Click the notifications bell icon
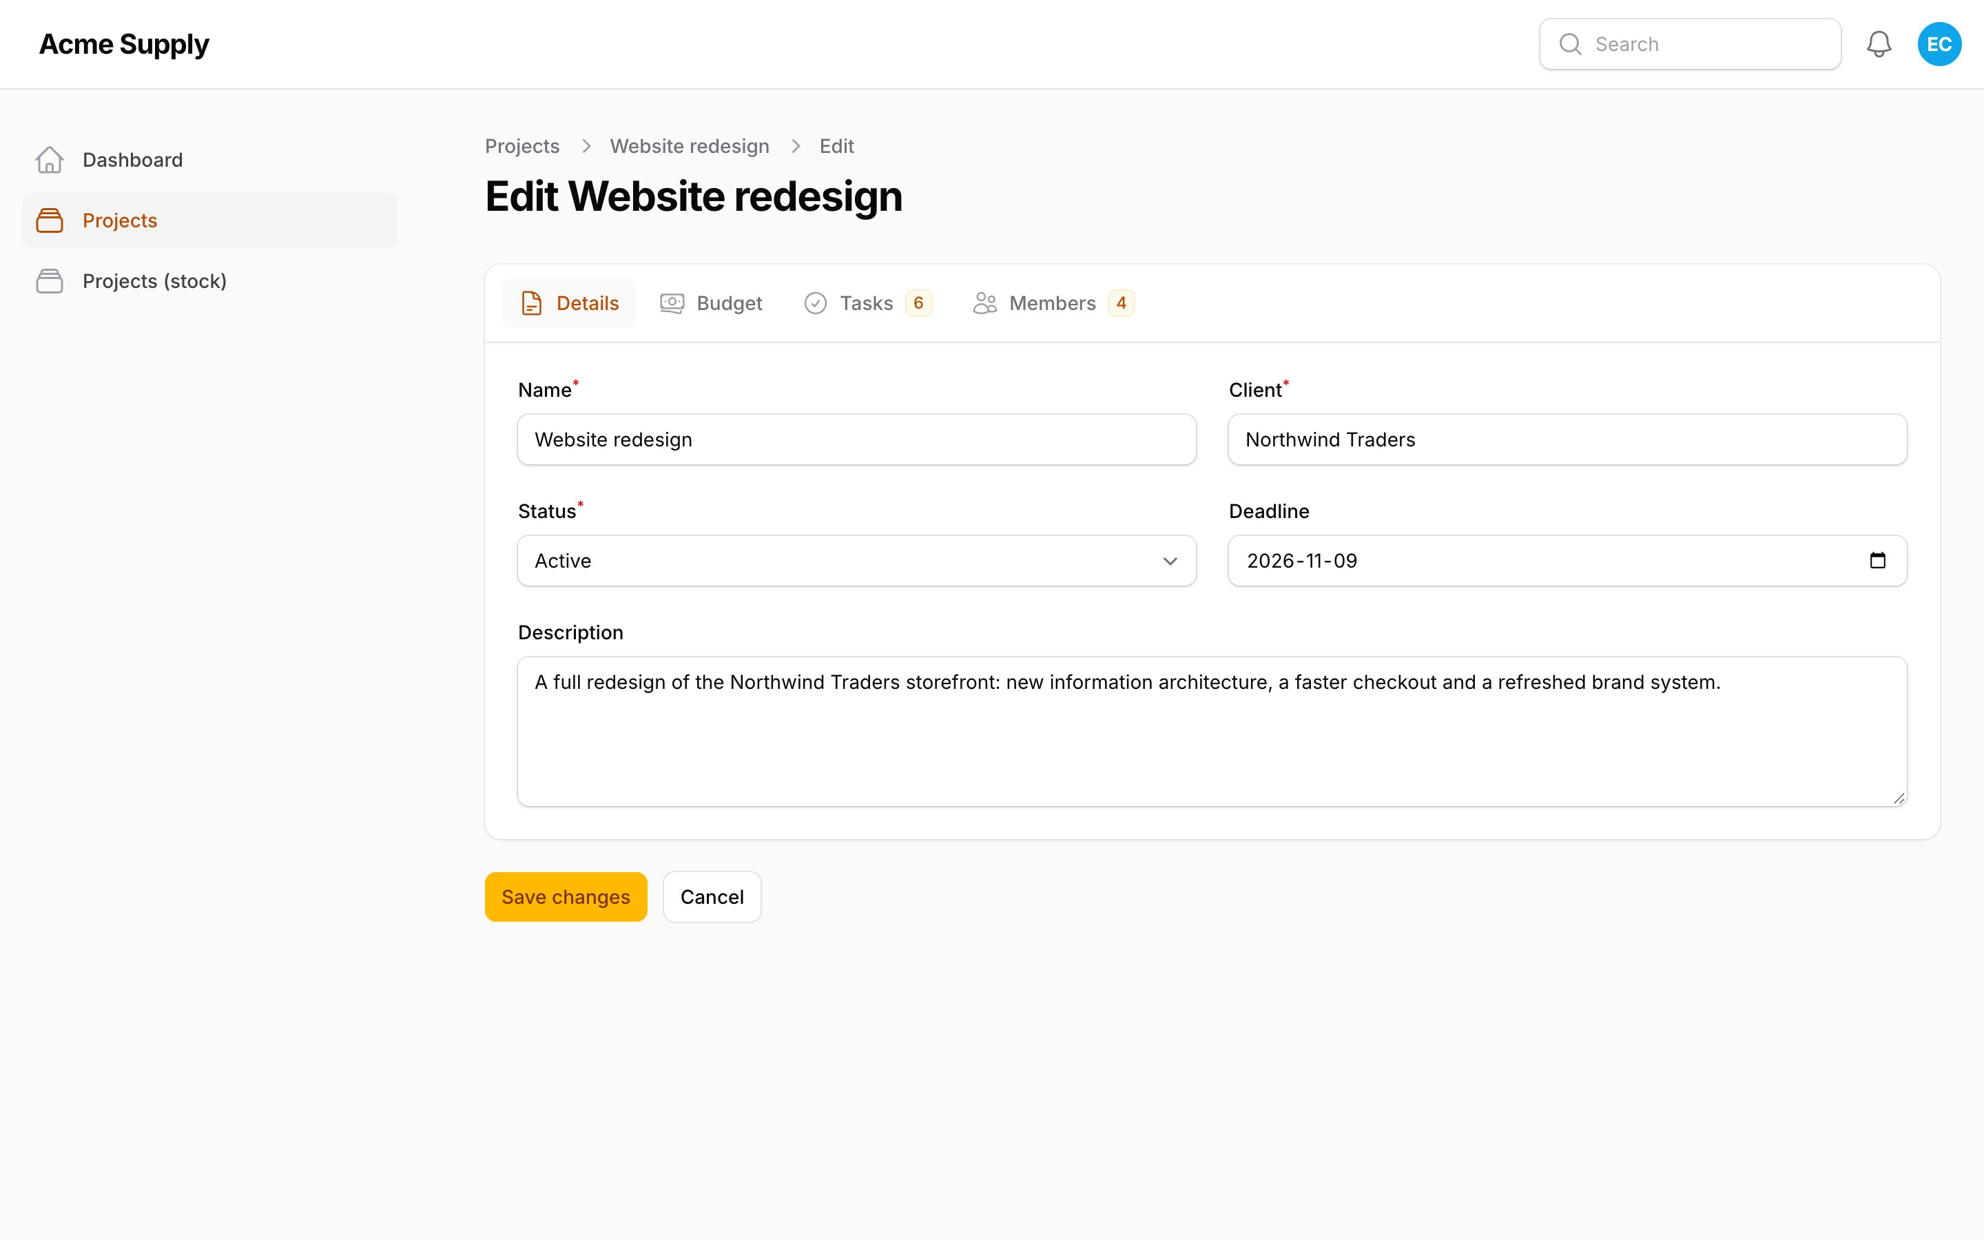This screenshot has width=1984, height=1240. point(1878,44)
